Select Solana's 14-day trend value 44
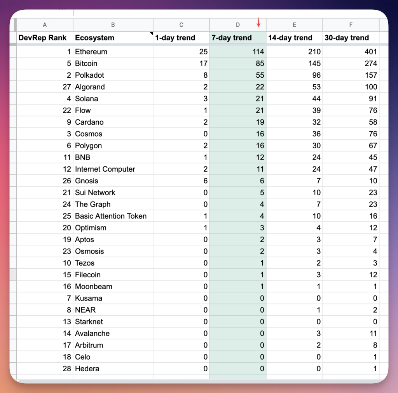 pyautogui.click(x=295, y=99)
